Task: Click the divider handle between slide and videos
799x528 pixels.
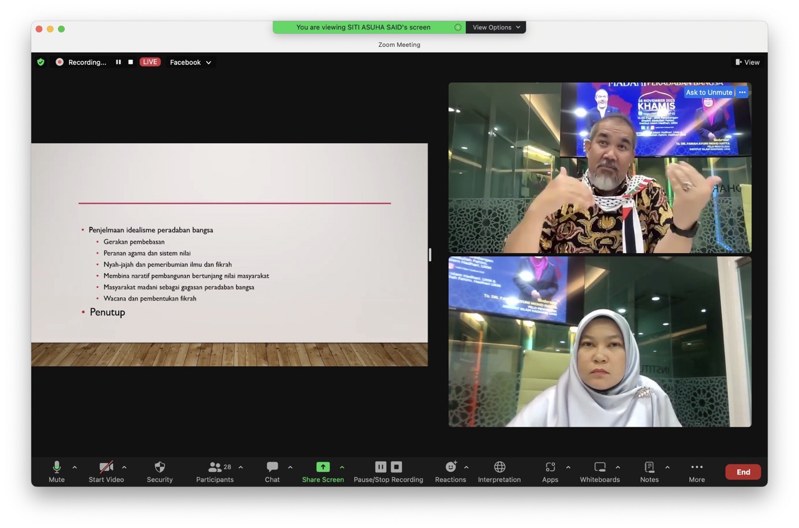Action: coord(429,254)
